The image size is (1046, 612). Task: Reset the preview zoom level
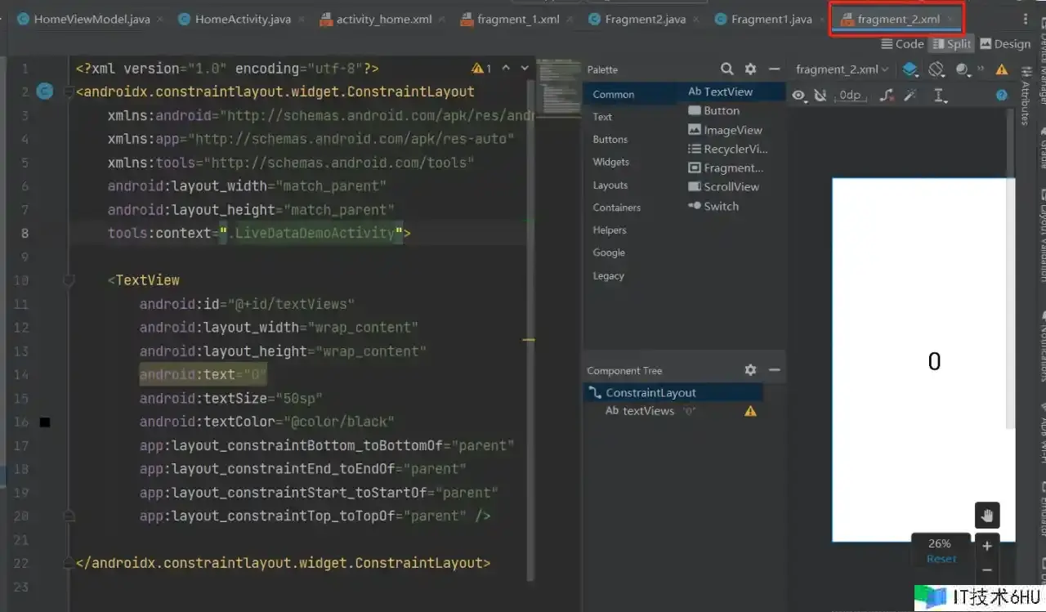[x=941, y=559]
